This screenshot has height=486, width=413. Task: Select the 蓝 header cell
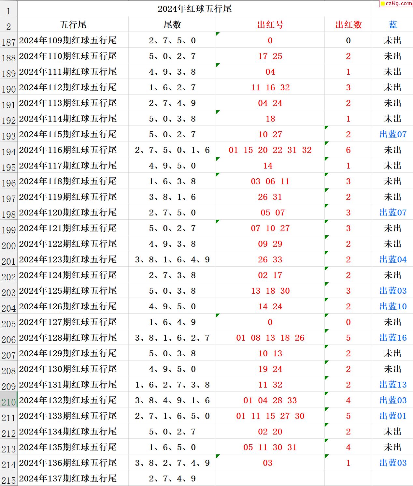393,24
